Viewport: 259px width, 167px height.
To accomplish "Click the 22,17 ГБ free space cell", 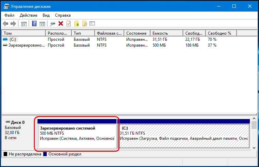I will pos(192,39).
